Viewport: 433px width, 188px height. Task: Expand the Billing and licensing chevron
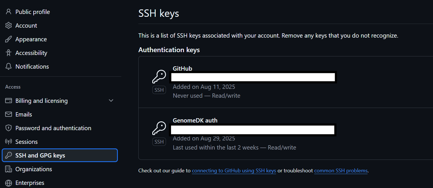[x=111, y=101]
